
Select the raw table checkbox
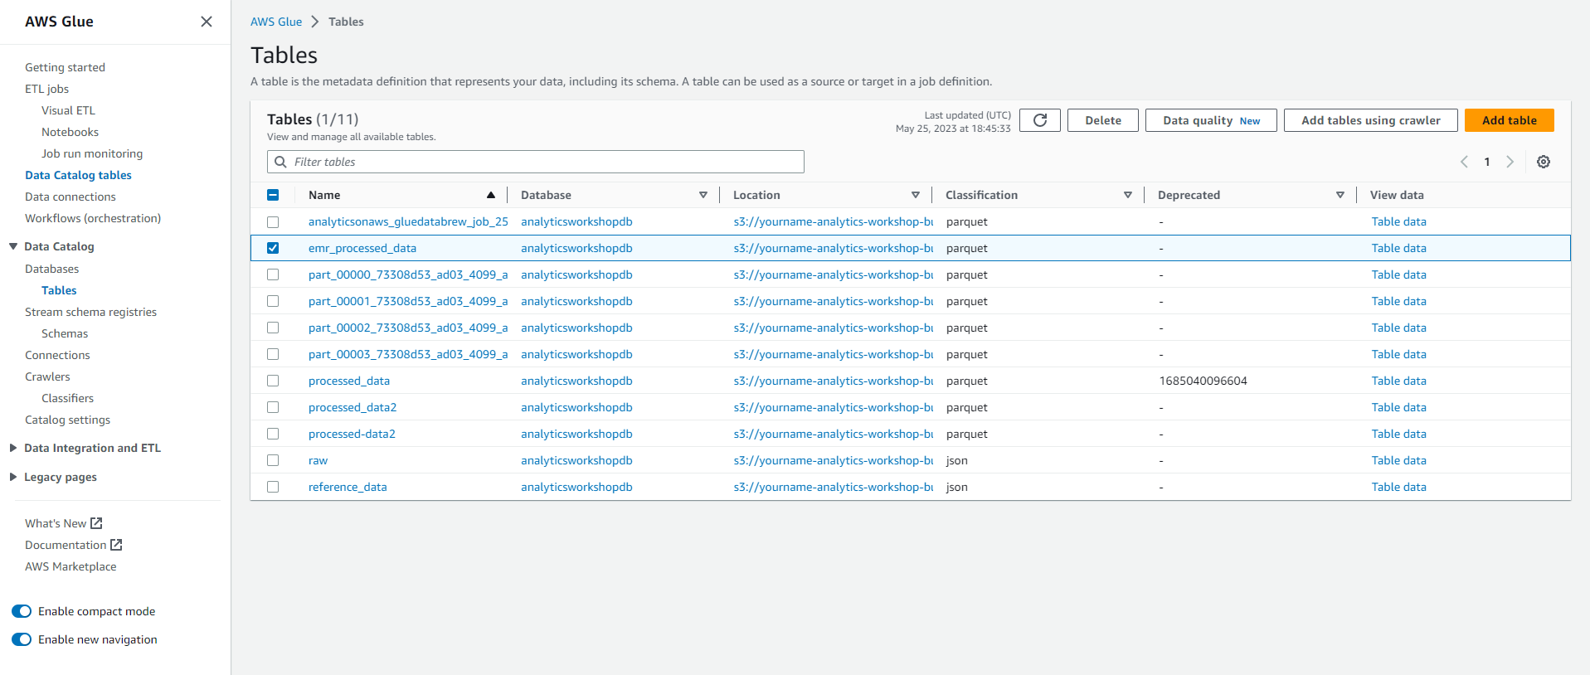point(273,460)
